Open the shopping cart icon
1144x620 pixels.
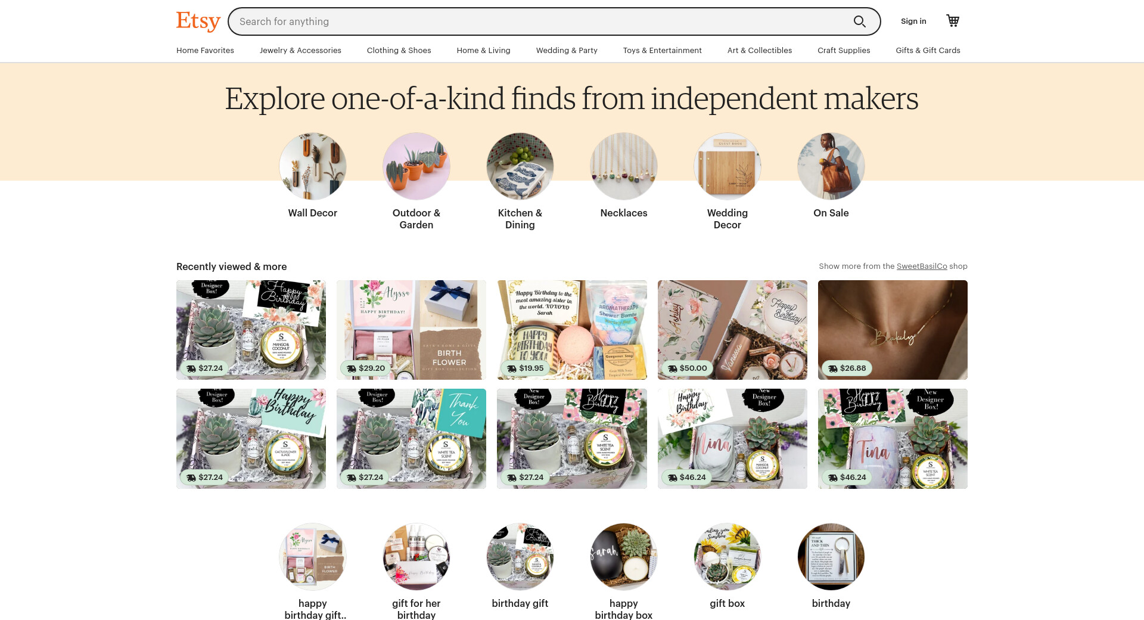[953, 21]
